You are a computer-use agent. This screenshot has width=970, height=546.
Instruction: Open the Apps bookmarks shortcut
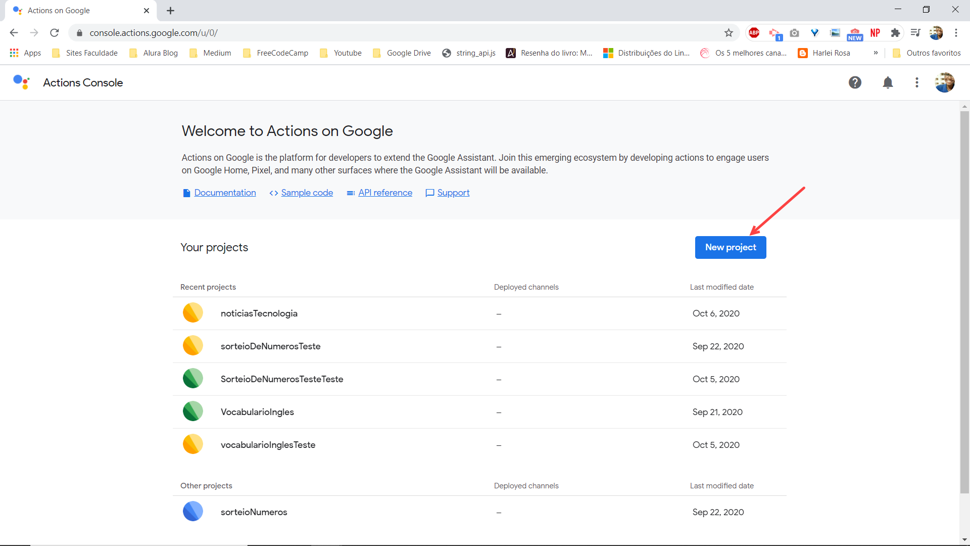click(26, 53)
